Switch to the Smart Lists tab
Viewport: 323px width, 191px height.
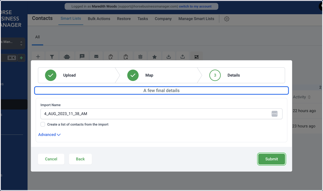(71, 19)
